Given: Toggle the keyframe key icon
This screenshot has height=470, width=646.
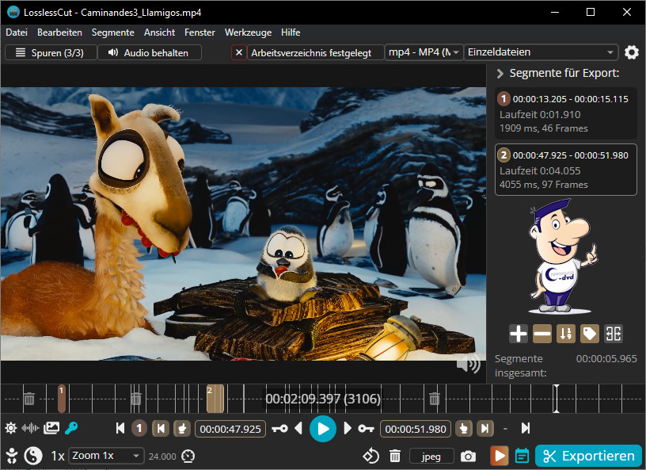Looking at the screenshot, I should pos(71,429).
